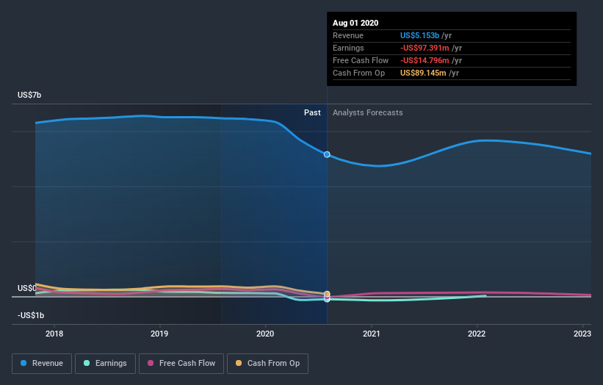Click the -US$14.796m free cash flow value
This screenshot has height=385, width=603.
click(x=425, y=60)
